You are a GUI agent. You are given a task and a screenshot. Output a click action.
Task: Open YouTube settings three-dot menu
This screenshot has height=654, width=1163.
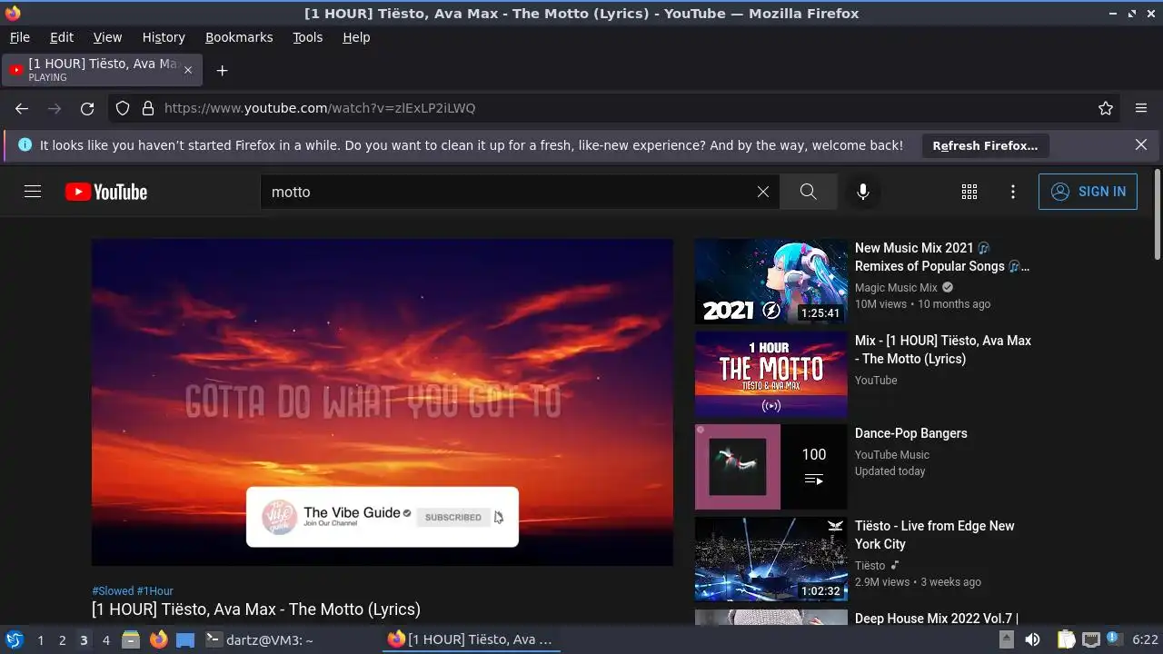(1013, 192)
